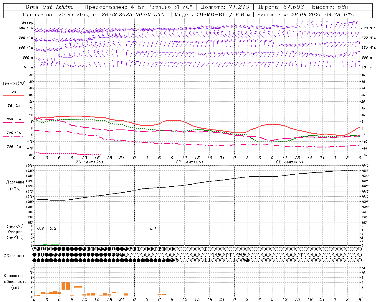Screen dimensions: 377x302
Task: Select the (мм/1ч.) units label
Action: (x=15, y=237)
